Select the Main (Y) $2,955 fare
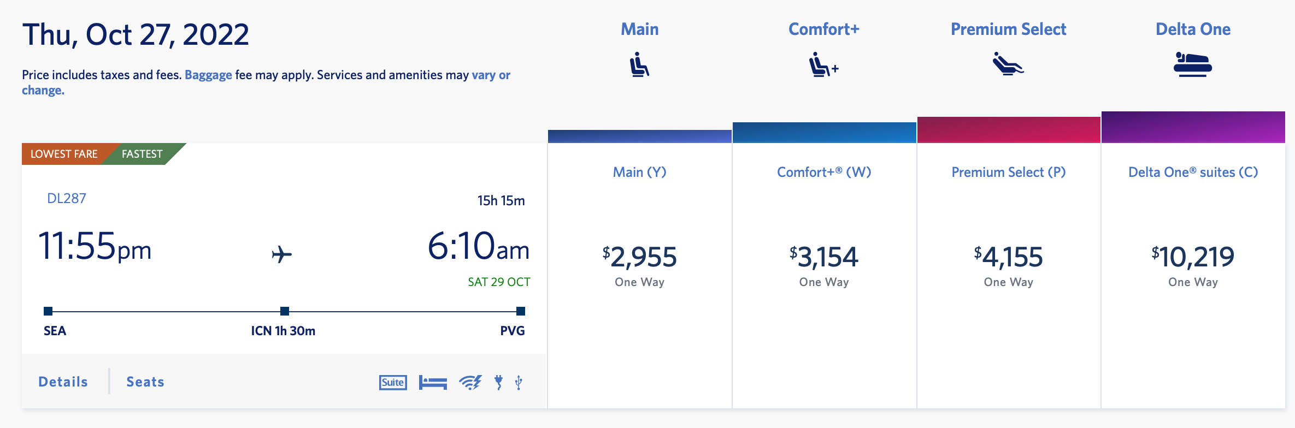The image size is (1295, 428). tap(639, 257)
